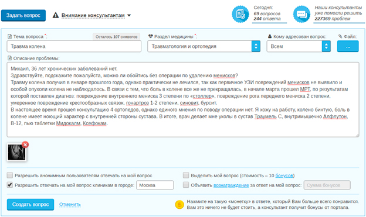The image size is (366, 217).
Task: Click the document icon beside 'Описание проблемы'
Action: pyautogui.click(x=9, y=58)
